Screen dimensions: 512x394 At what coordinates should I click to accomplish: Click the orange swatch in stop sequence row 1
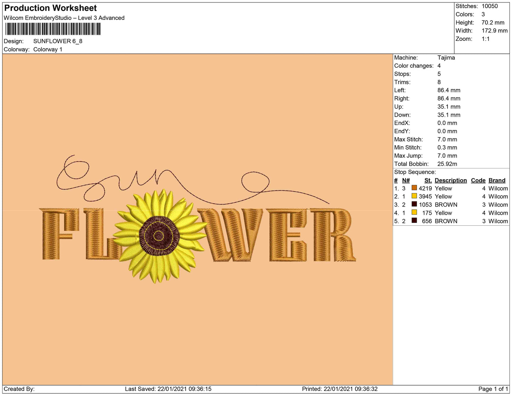click(x=414, y=188)
